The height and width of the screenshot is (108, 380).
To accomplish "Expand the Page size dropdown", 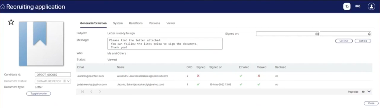I will (369, 92).
